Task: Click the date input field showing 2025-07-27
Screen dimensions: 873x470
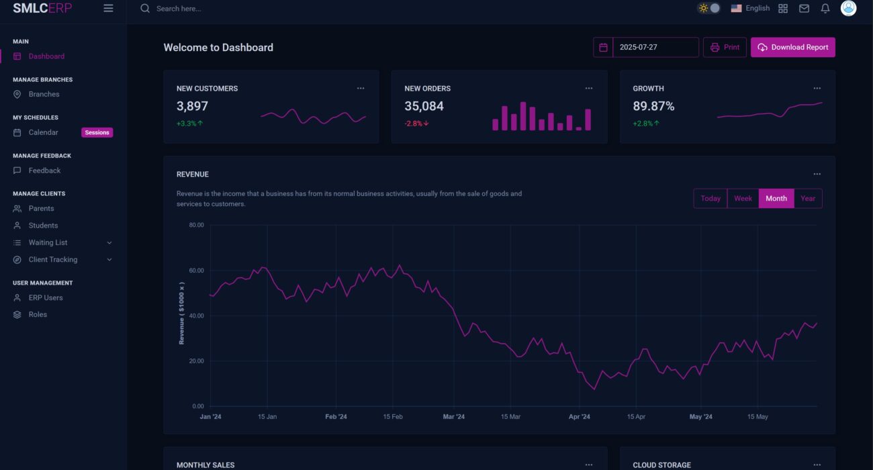Action: point(655,48)
